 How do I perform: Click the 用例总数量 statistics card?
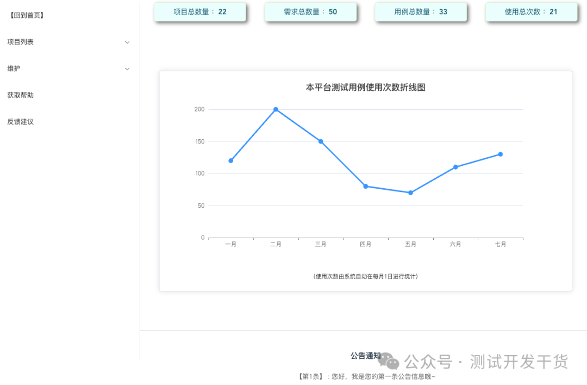[x=421, y=11]
